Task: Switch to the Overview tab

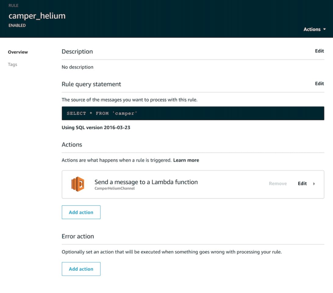Action: pos(18,52)
